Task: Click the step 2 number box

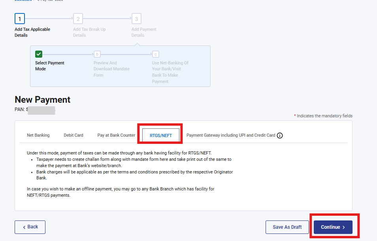Action: tap(78, 19)
